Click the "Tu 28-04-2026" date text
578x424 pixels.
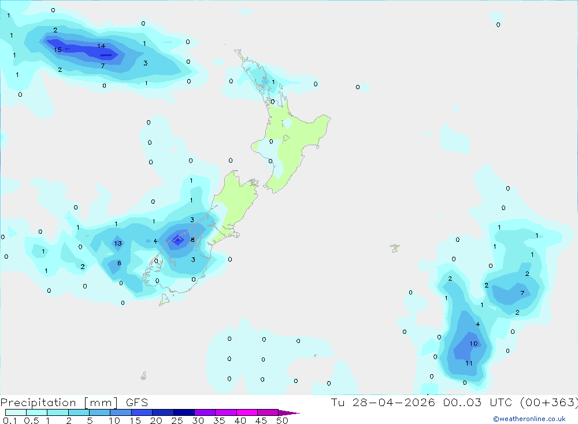point(383,402)
